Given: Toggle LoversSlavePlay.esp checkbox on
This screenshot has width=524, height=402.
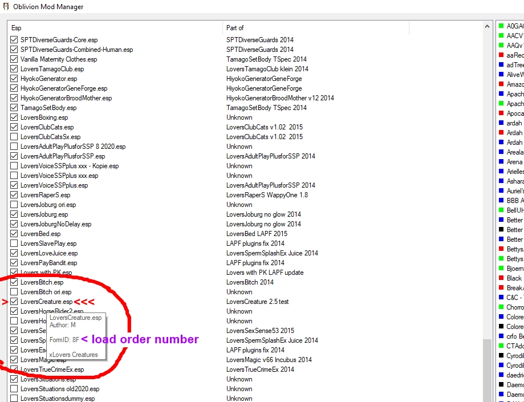Looking at the screenshot, I should click(x=14, y=243).
